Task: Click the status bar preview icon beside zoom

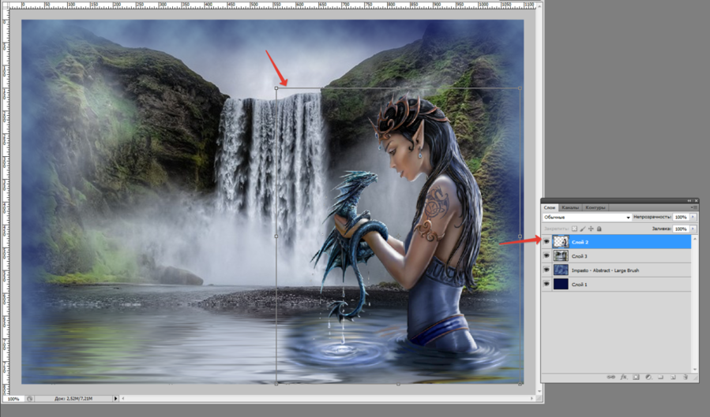Action: point(29,399)
